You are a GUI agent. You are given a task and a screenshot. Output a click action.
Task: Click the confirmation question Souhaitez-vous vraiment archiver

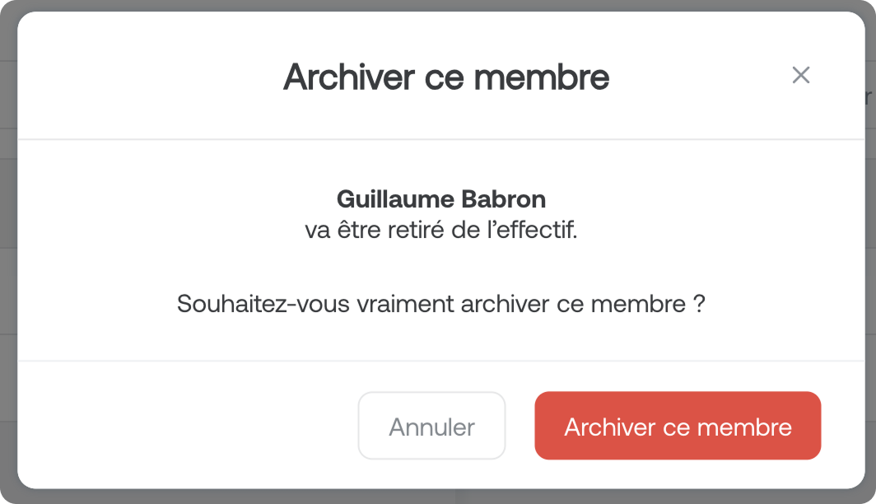coord(441,304)
